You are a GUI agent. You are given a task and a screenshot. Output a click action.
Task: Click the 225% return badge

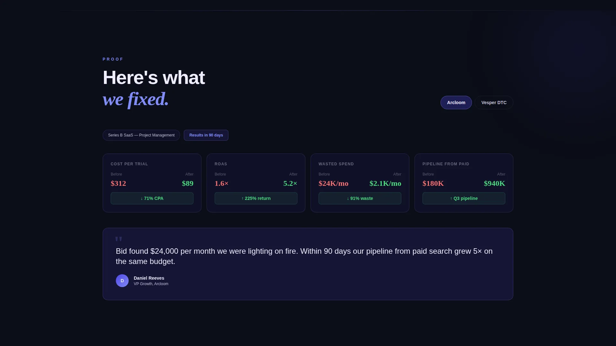coord(256,198)
